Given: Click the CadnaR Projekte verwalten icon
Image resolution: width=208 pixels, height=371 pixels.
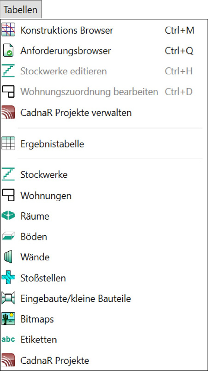Looking at the screenshot, I should pos(8,112).
